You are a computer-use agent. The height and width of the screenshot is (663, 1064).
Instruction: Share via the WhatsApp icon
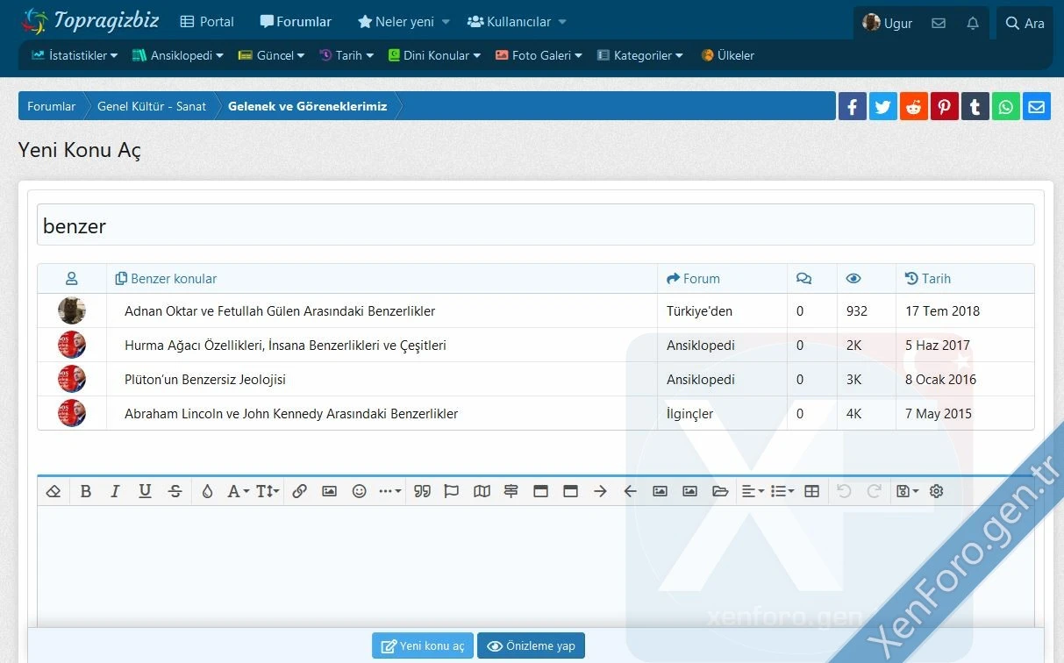(x=1005, y=107)
